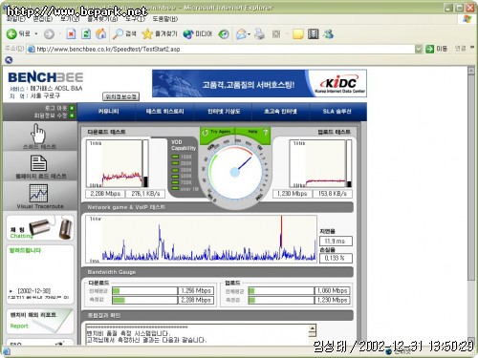Image resolution: width=478 pixels, height=358 pixels.
Task: Click the upload speed 153.8 KB/s value
Action: [332, 194]
